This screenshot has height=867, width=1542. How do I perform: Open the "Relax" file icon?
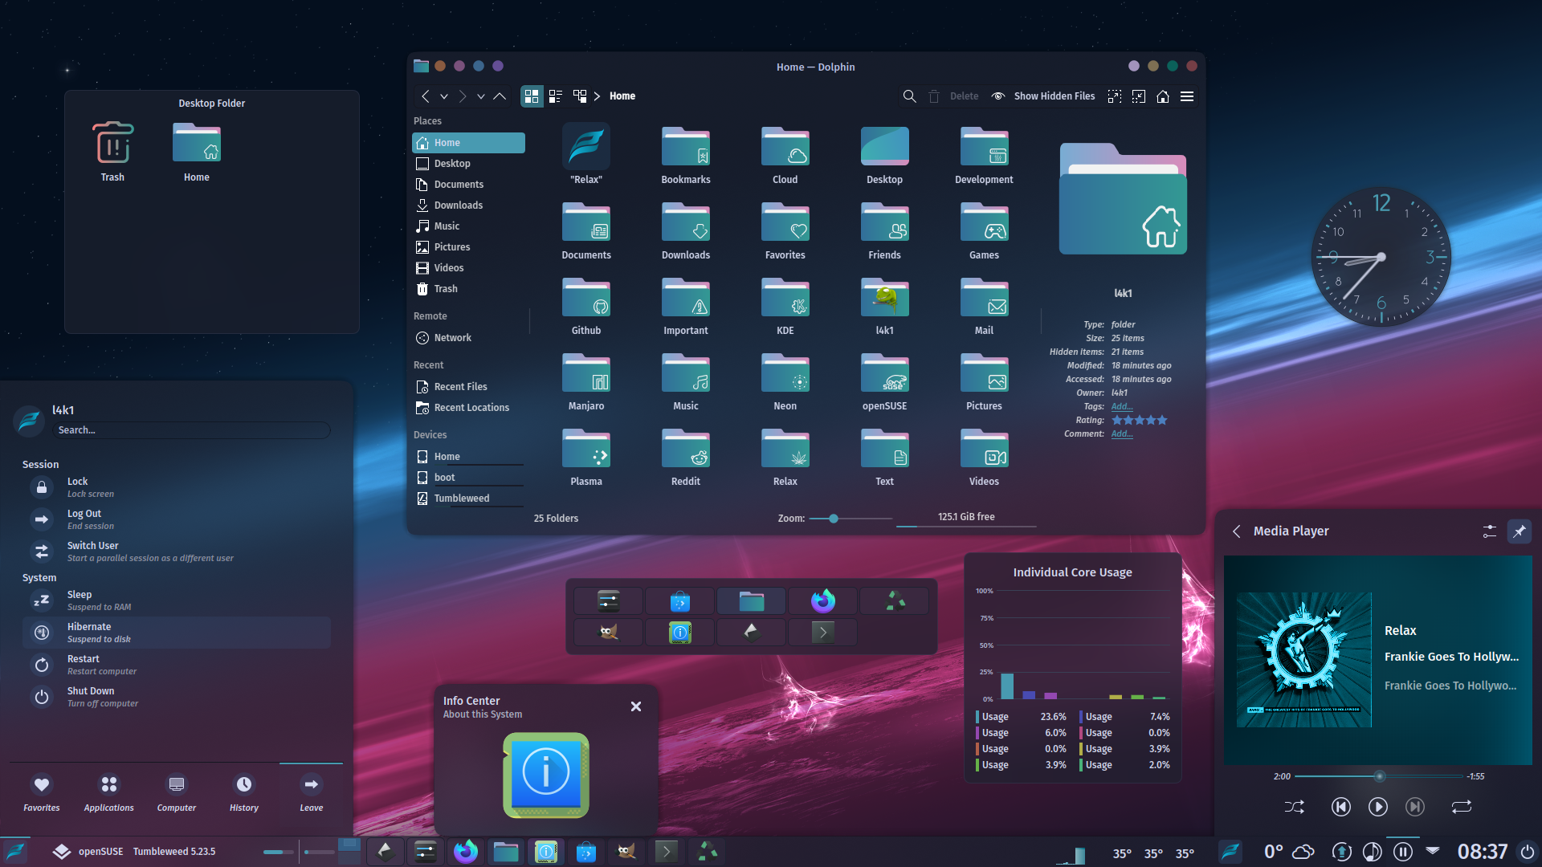[586, 155]
